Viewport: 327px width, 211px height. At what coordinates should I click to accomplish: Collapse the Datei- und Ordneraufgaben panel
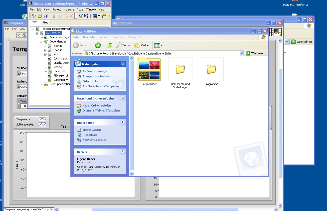[123, 98]
